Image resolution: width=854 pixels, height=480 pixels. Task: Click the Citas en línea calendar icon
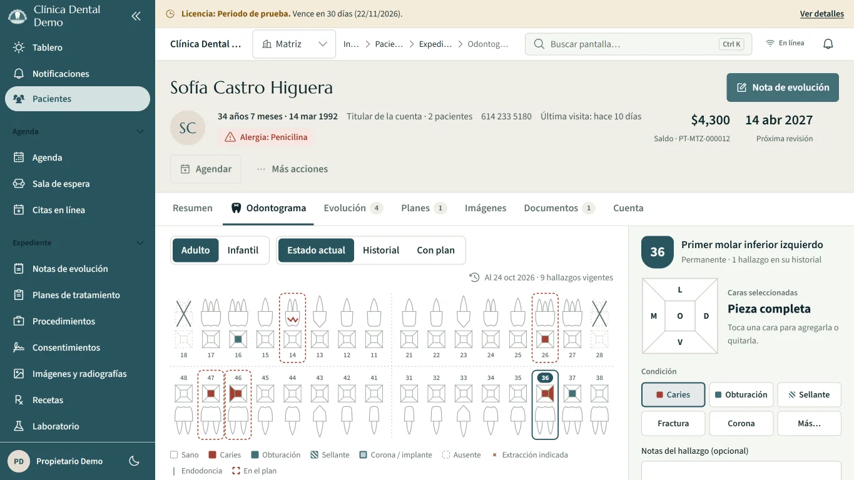19,210
